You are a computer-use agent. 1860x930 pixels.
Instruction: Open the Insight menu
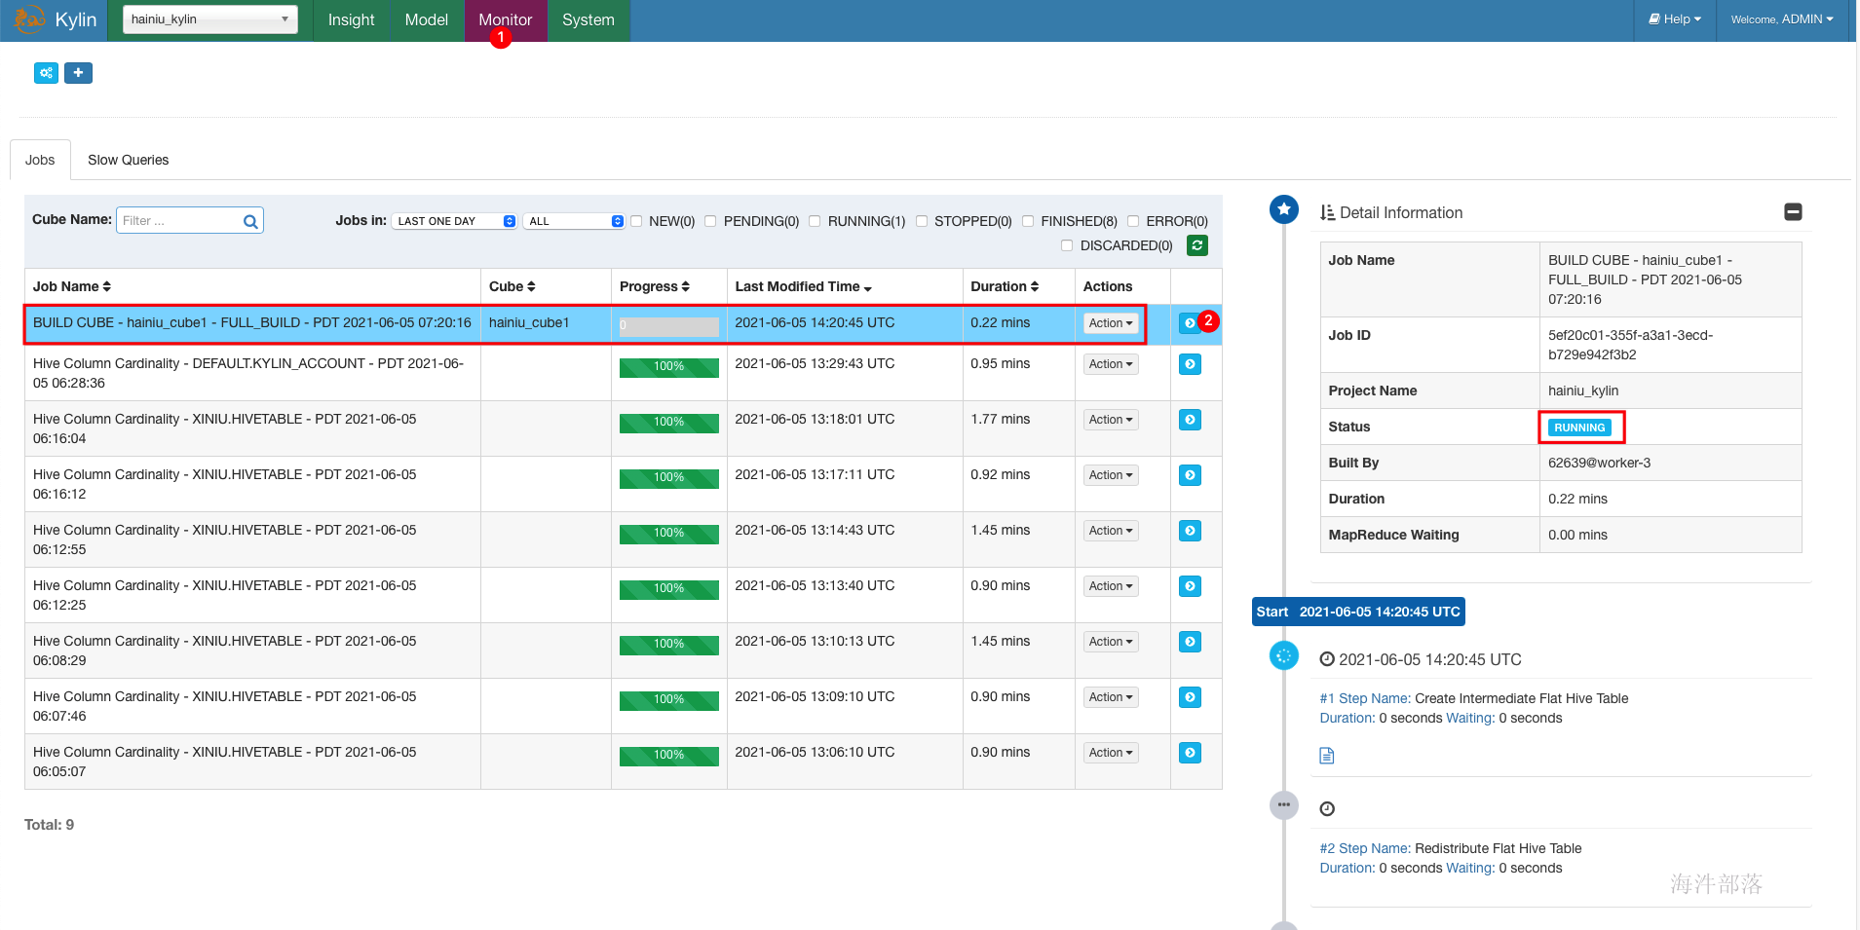click(x=351, y=20)
